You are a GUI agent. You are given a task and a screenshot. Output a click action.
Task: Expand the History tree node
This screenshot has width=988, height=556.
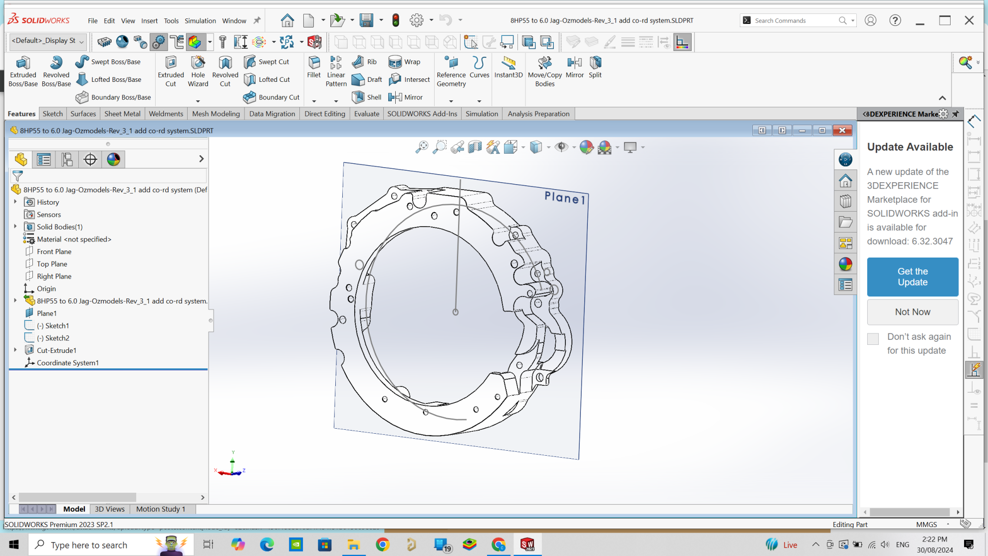pos(15,202)
